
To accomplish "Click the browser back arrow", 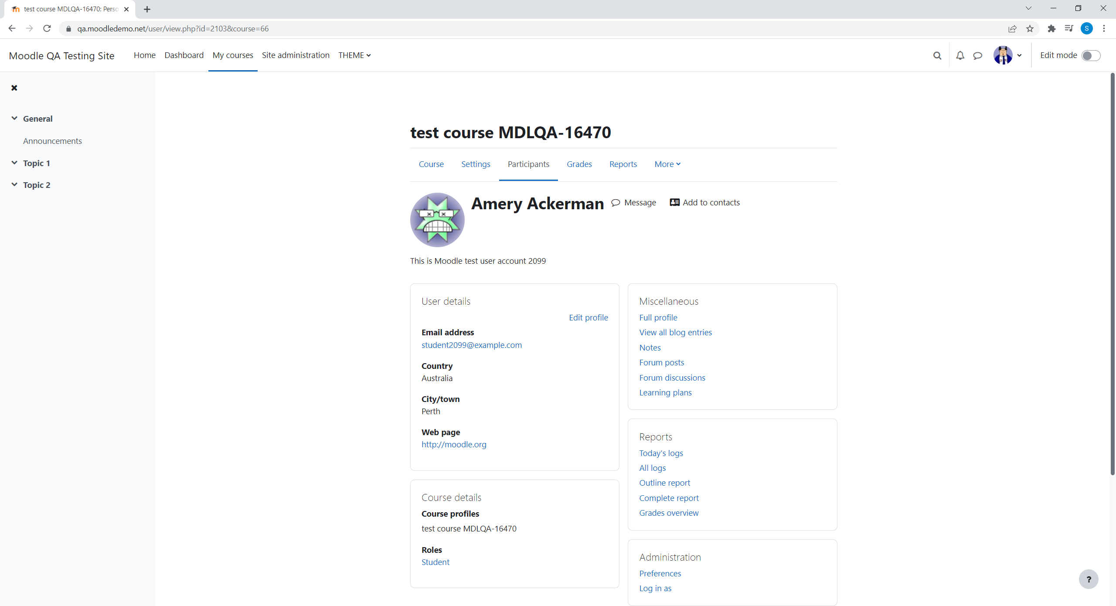I will [12, 28].
